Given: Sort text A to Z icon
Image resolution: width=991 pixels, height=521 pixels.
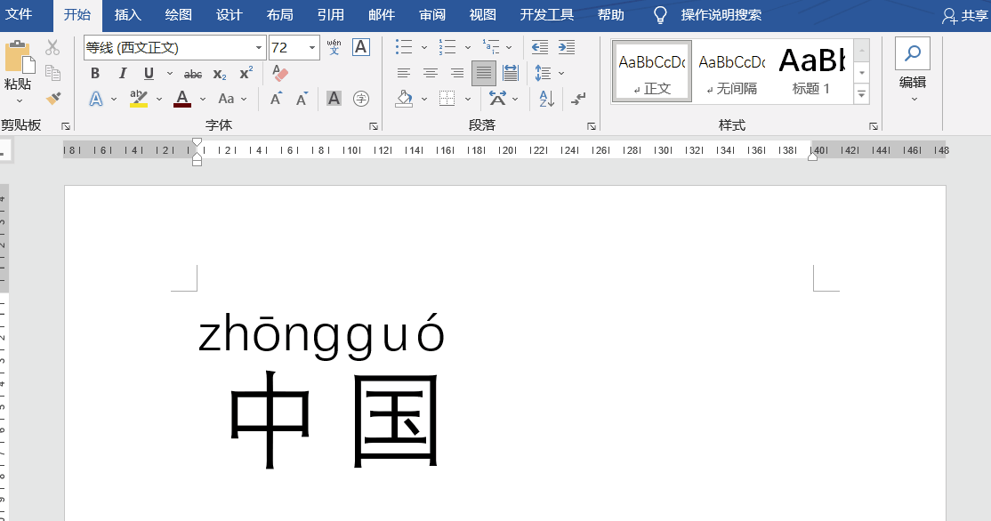Looking at the screenshot, I should 547,99.
